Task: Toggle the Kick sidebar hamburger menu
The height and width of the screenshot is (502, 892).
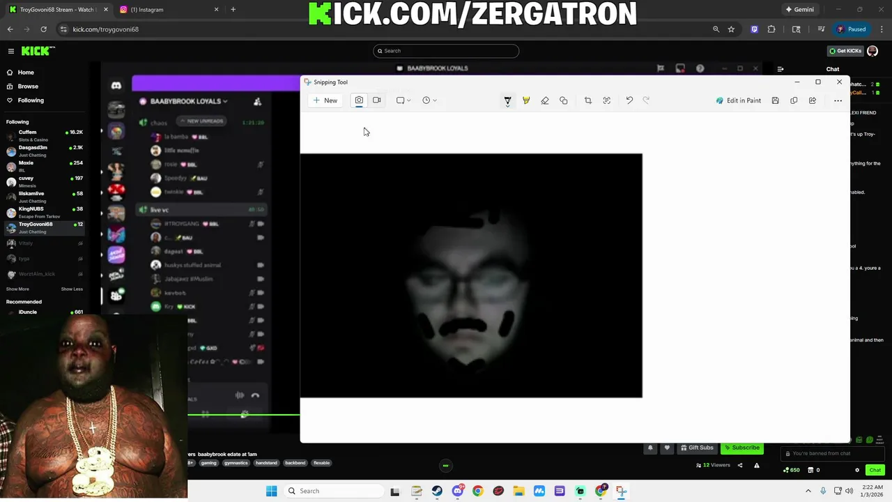Action: [10, 51]
